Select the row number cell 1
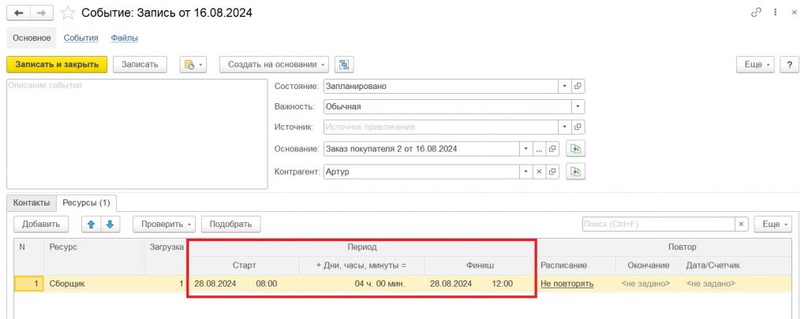 tap(28, 284)
